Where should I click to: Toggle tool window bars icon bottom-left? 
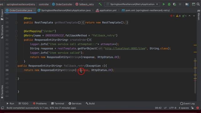3,108
